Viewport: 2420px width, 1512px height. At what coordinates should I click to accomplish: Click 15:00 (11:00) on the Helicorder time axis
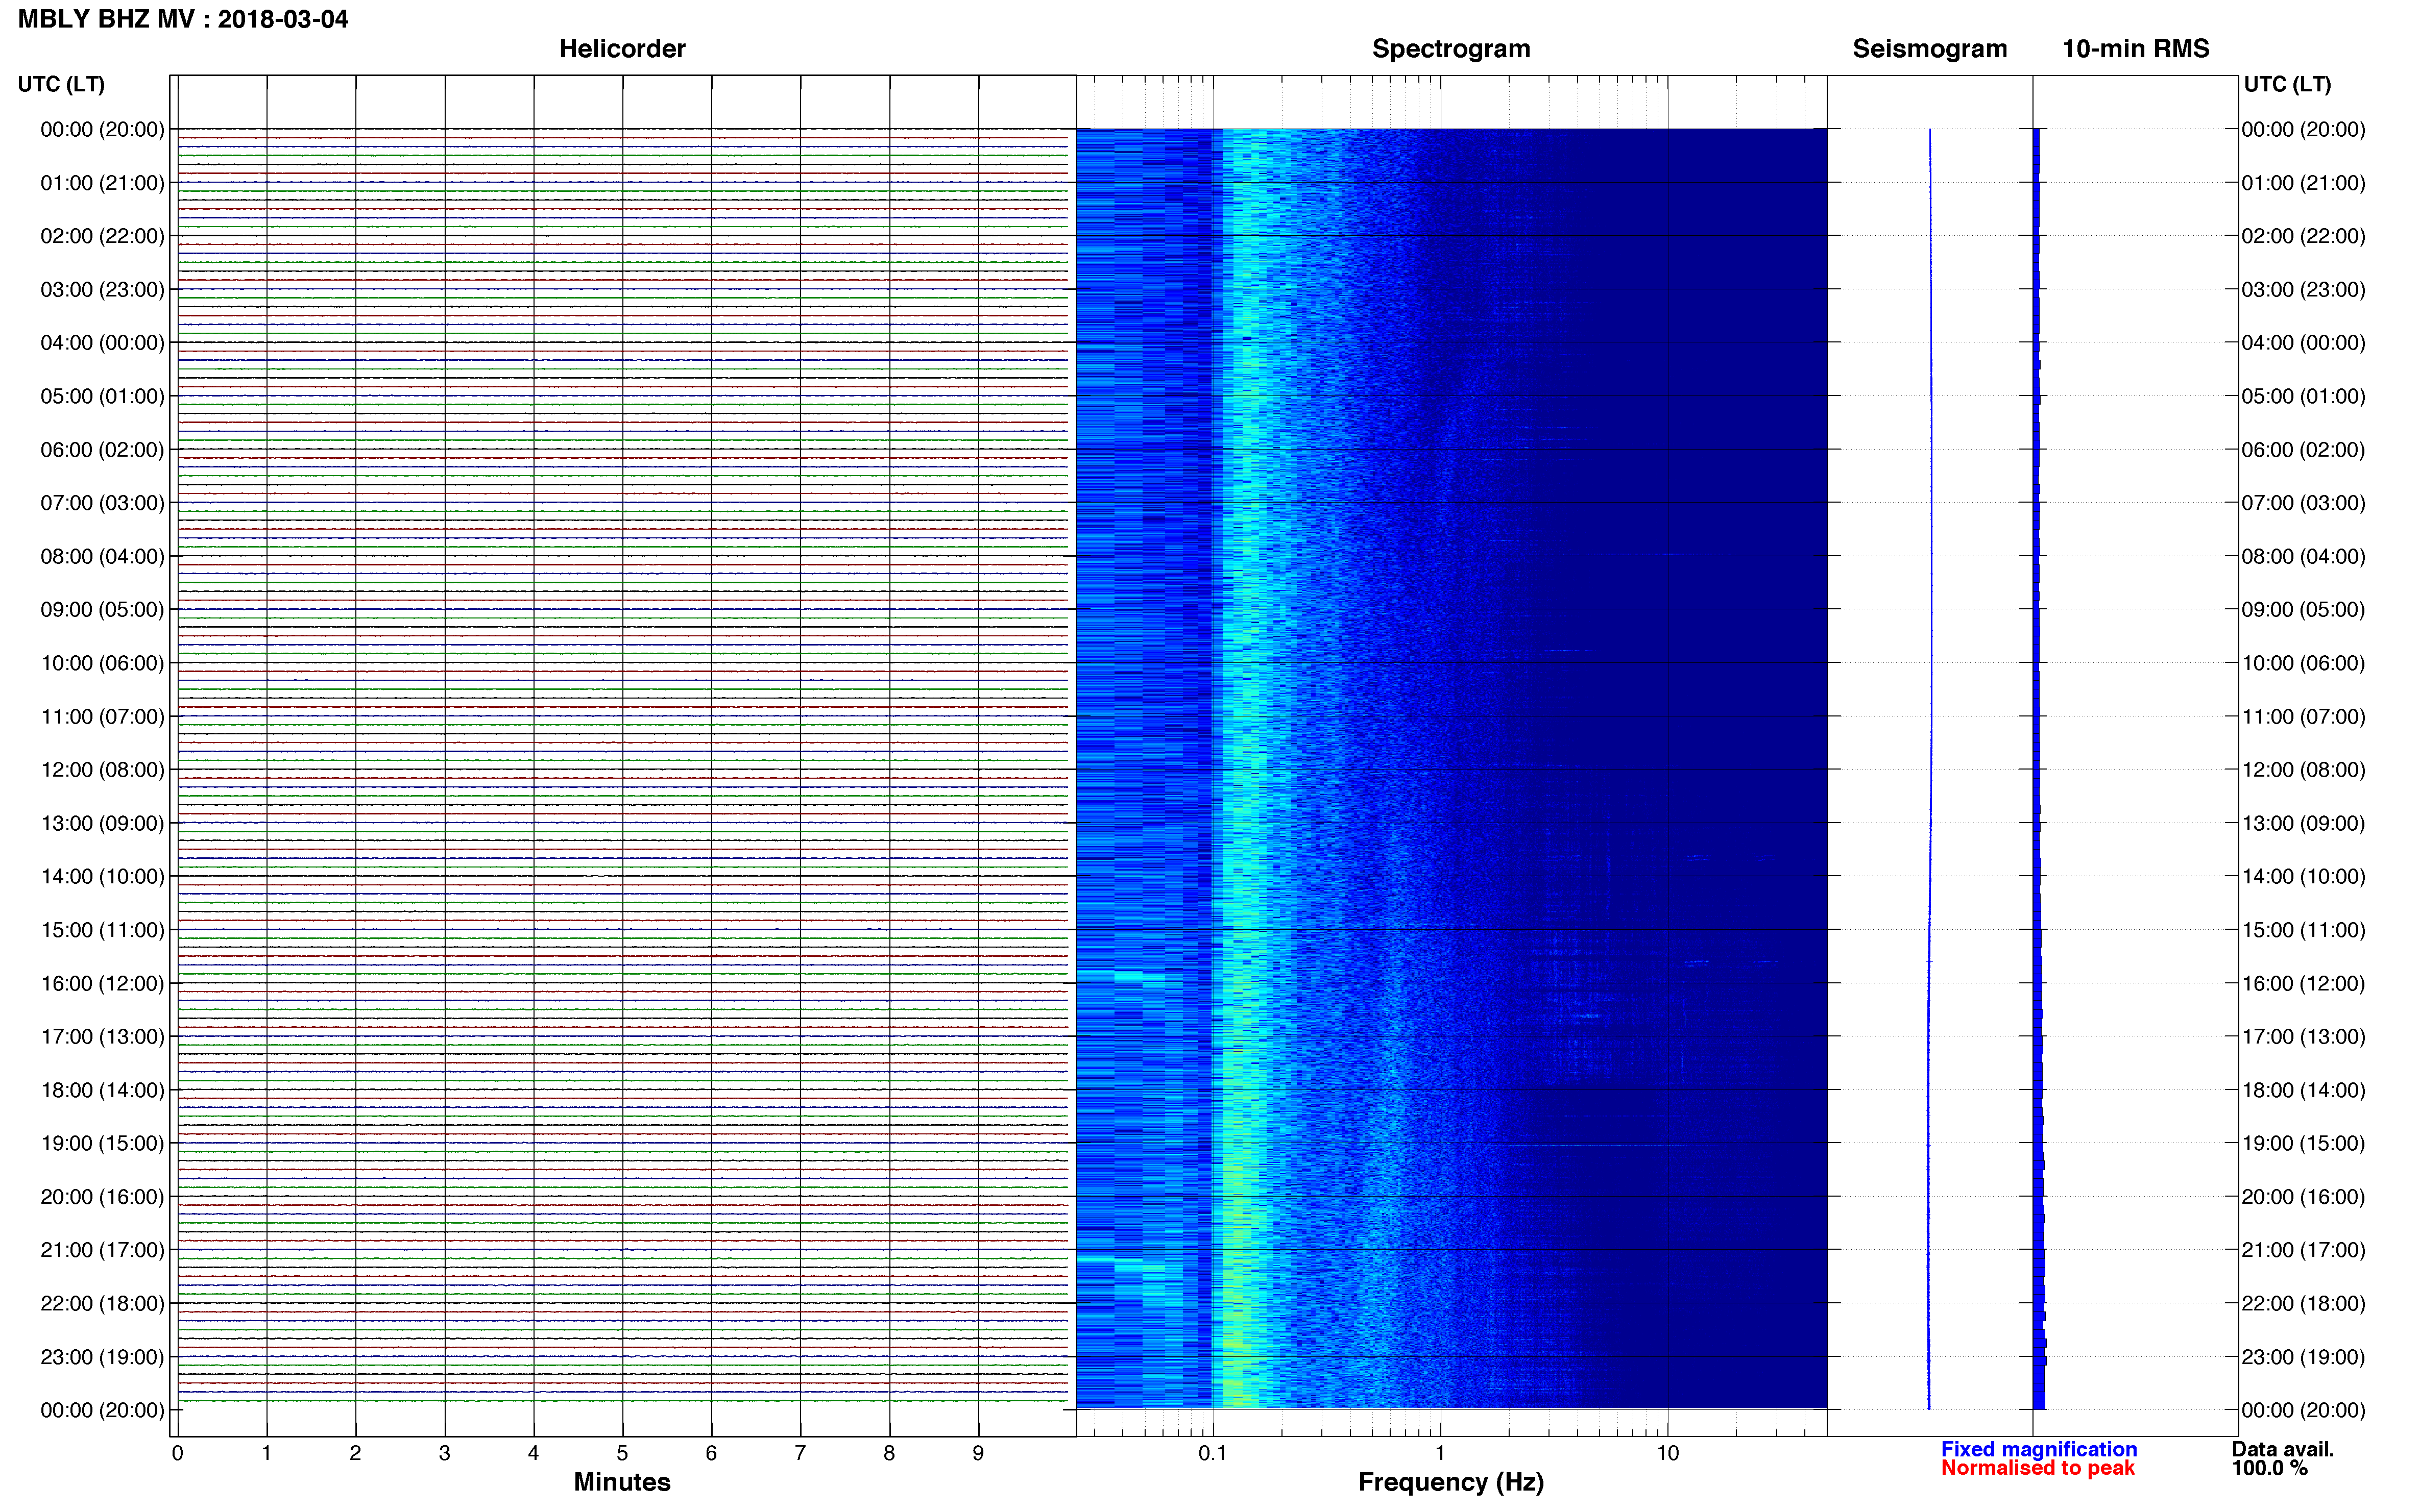coord(102,930)
